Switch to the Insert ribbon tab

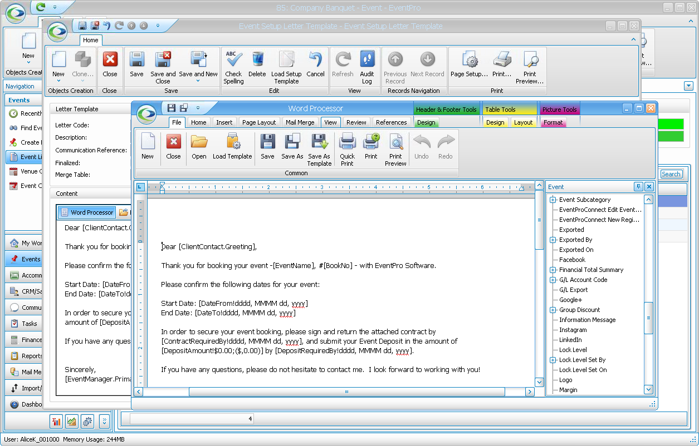224,122
